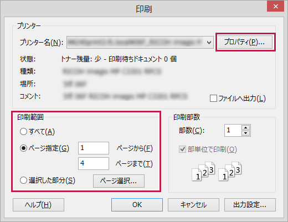Close the 印刷 dialog with red X
This screenshot has height=222, width=288.
276,6
